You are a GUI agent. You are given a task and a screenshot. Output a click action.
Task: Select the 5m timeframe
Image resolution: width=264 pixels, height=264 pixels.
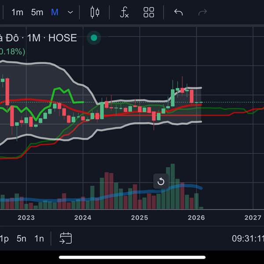pyautogui.click(x=37, y=12)
